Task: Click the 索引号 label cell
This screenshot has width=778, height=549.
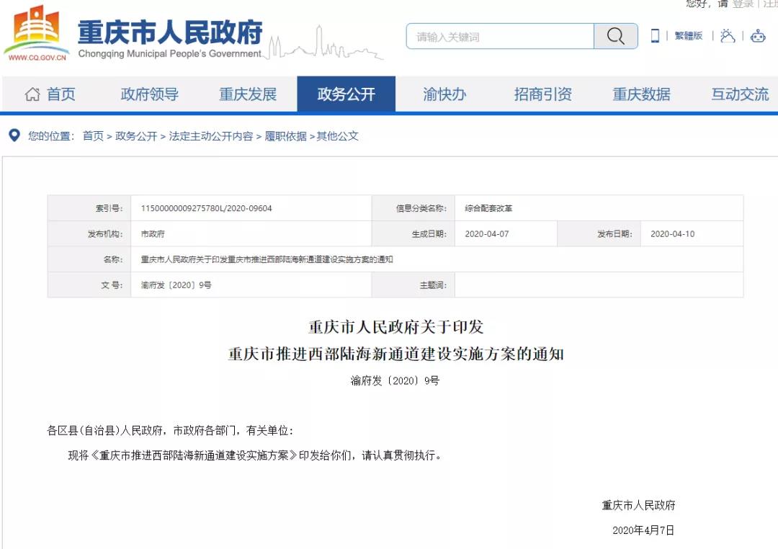Action: tap(89, 208)
